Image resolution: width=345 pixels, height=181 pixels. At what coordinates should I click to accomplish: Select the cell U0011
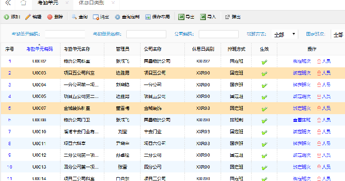click(x=40, y=144)
